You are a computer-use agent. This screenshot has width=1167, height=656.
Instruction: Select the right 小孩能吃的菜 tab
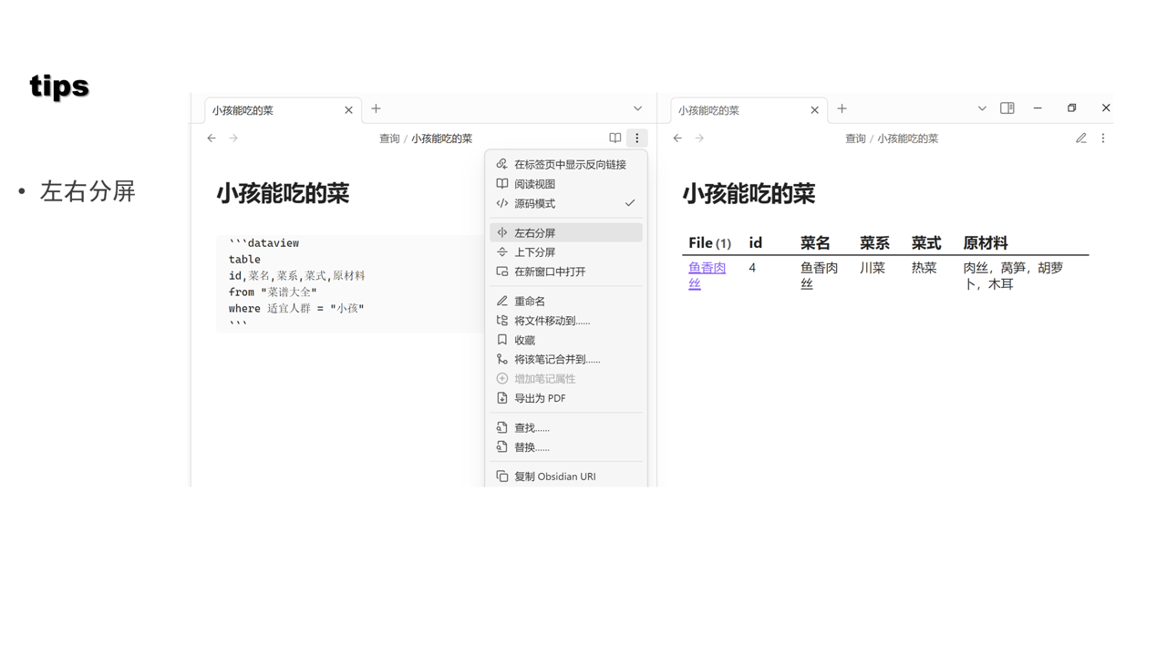(x=749, y=110)
